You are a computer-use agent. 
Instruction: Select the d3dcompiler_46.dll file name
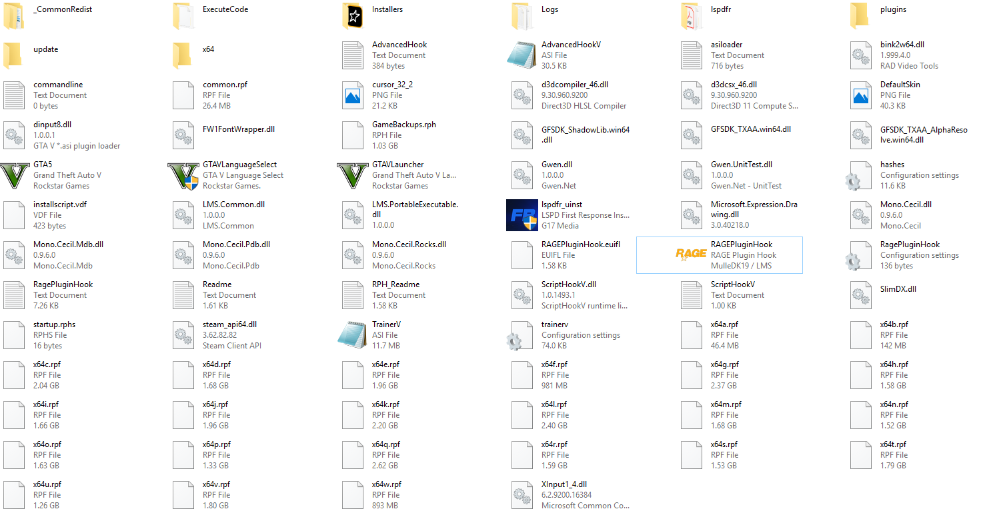[x=575, y=85]
